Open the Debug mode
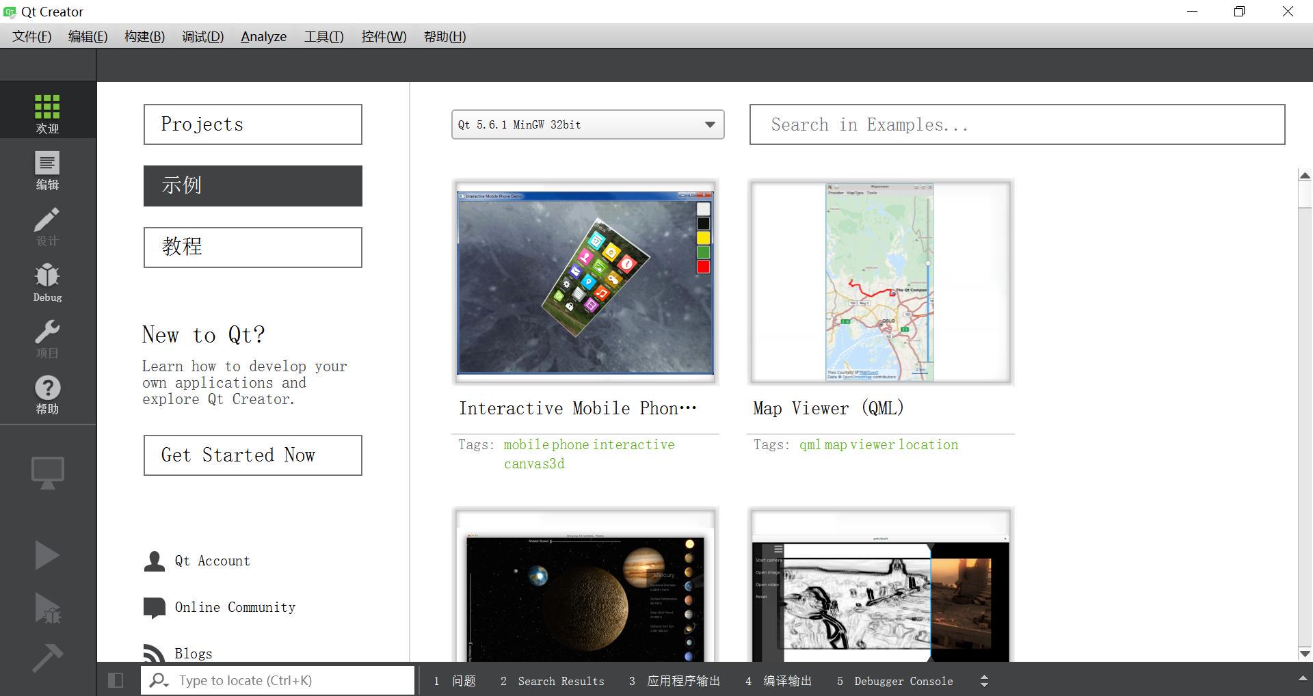 (x=47, y=282)
